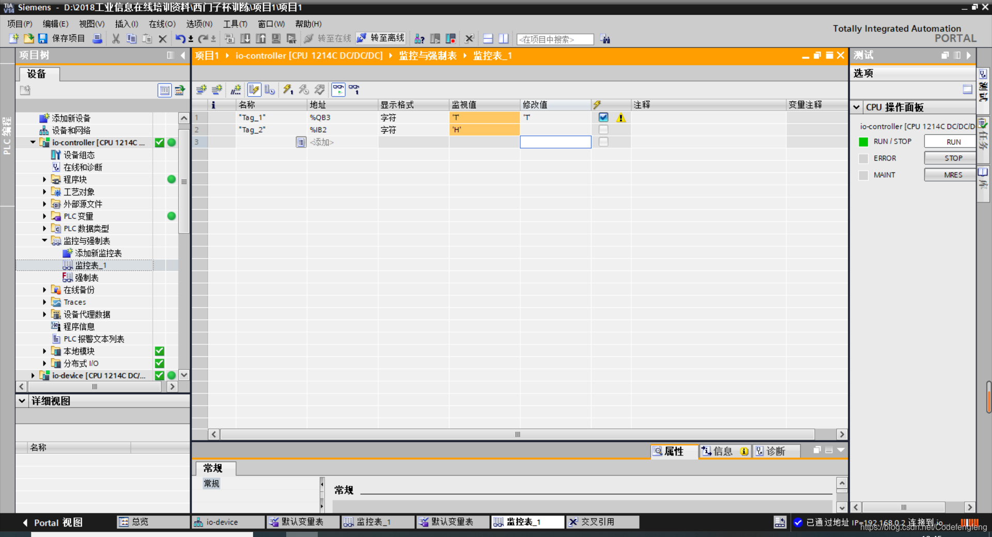Click the monitor all glasses icon
The image size is (992, 537).
(x=338, y=90)
